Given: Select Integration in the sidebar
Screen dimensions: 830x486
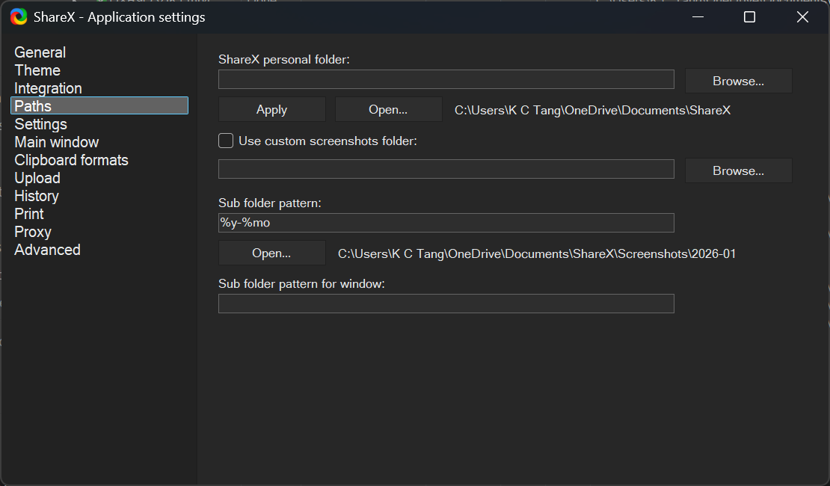Looking at the screenshot, I should (48, 88).
